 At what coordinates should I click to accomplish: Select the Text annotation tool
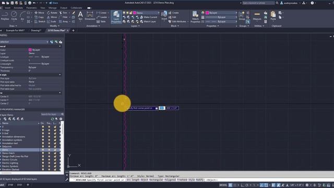tap(80, 16)
